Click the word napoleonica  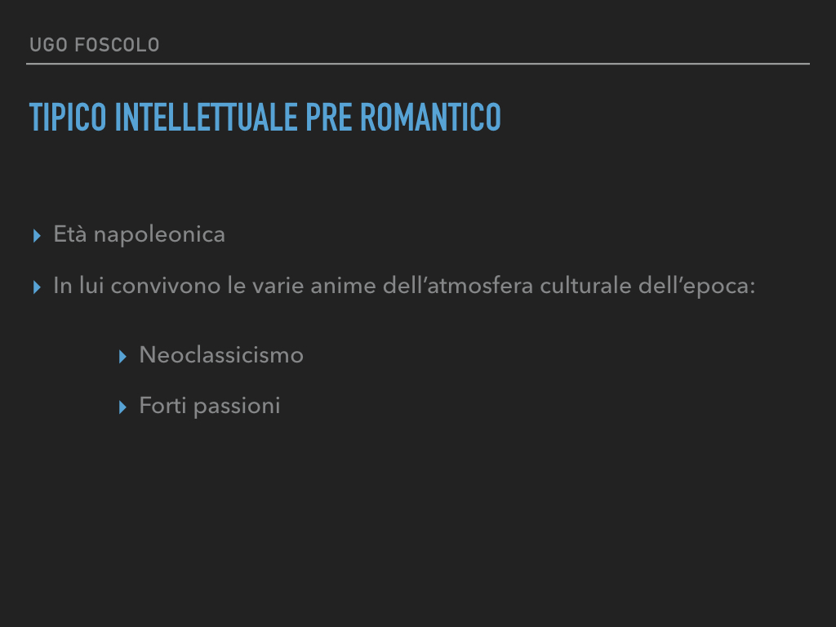tap(159, 236)
